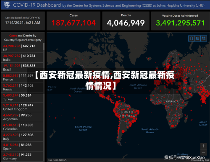Viewport: 210px width, 162px height.
Task: Click the COVID-19 Dashboard title
Action: 37,5
